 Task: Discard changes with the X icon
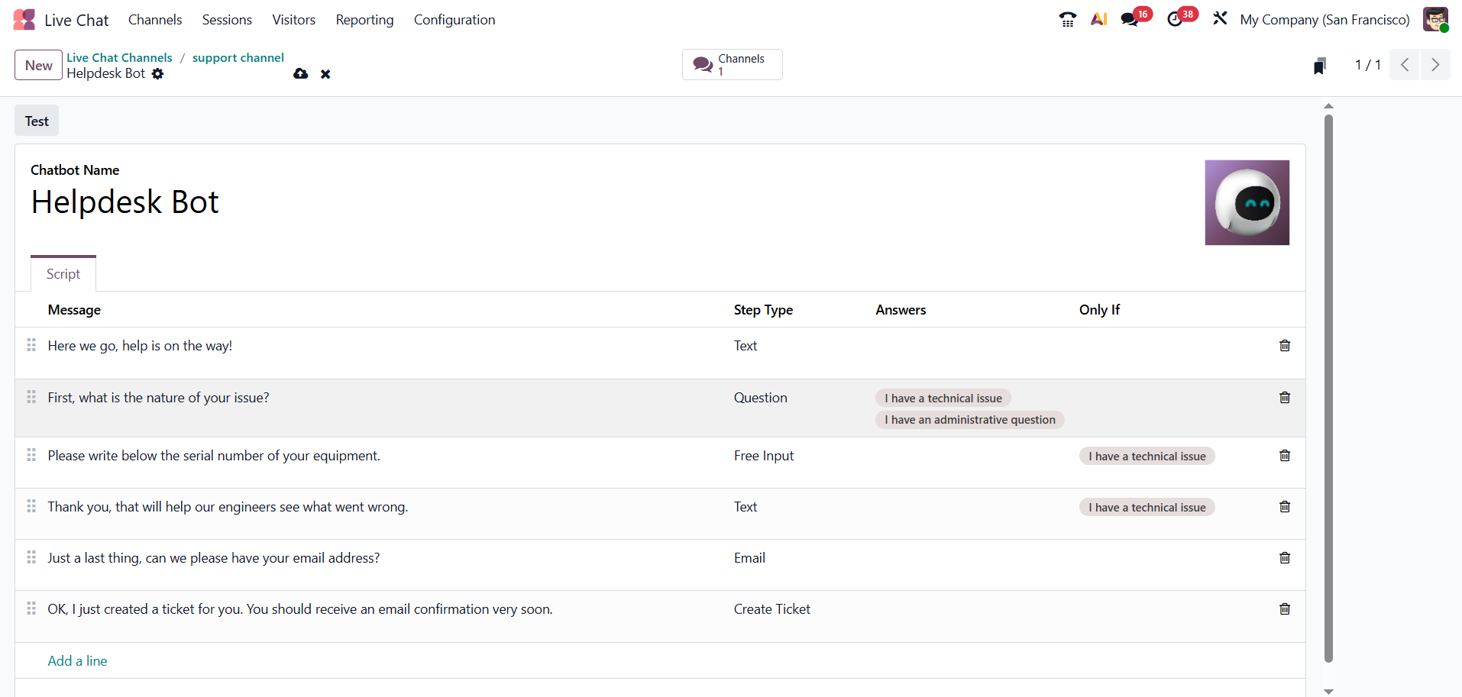pos(325,74)
